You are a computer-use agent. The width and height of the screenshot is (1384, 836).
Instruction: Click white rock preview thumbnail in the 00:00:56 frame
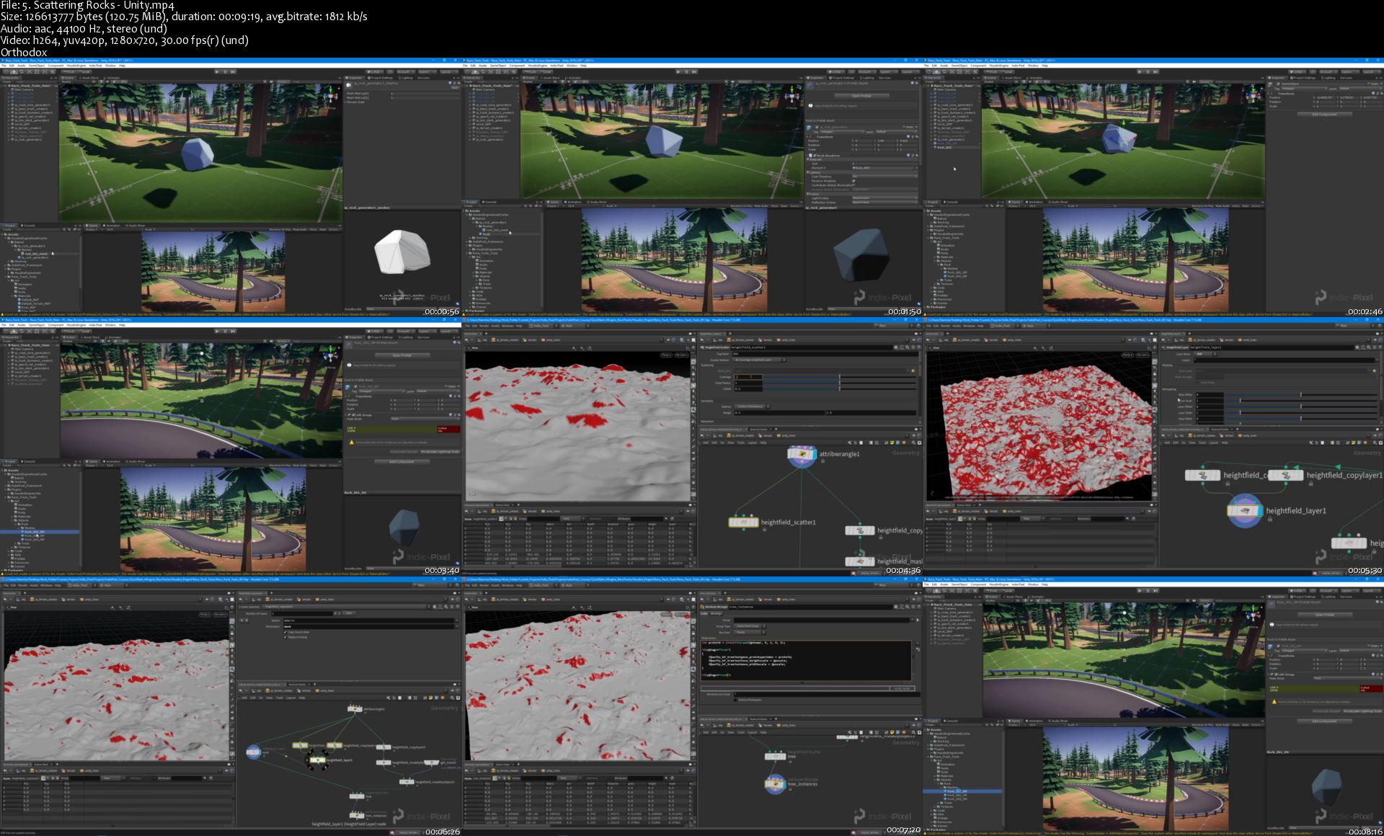(x=402, y=252)
